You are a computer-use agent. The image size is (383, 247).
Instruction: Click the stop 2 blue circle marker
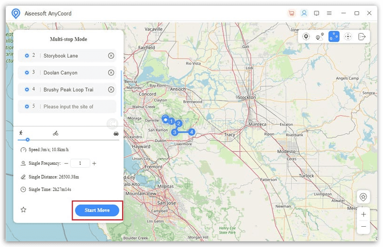coord(27,56)
